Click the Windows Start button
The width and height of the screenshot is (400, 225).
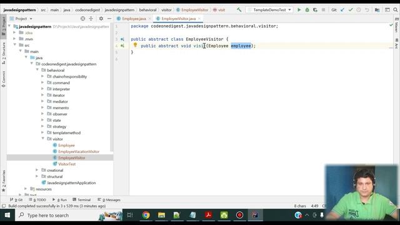[7, 215]
